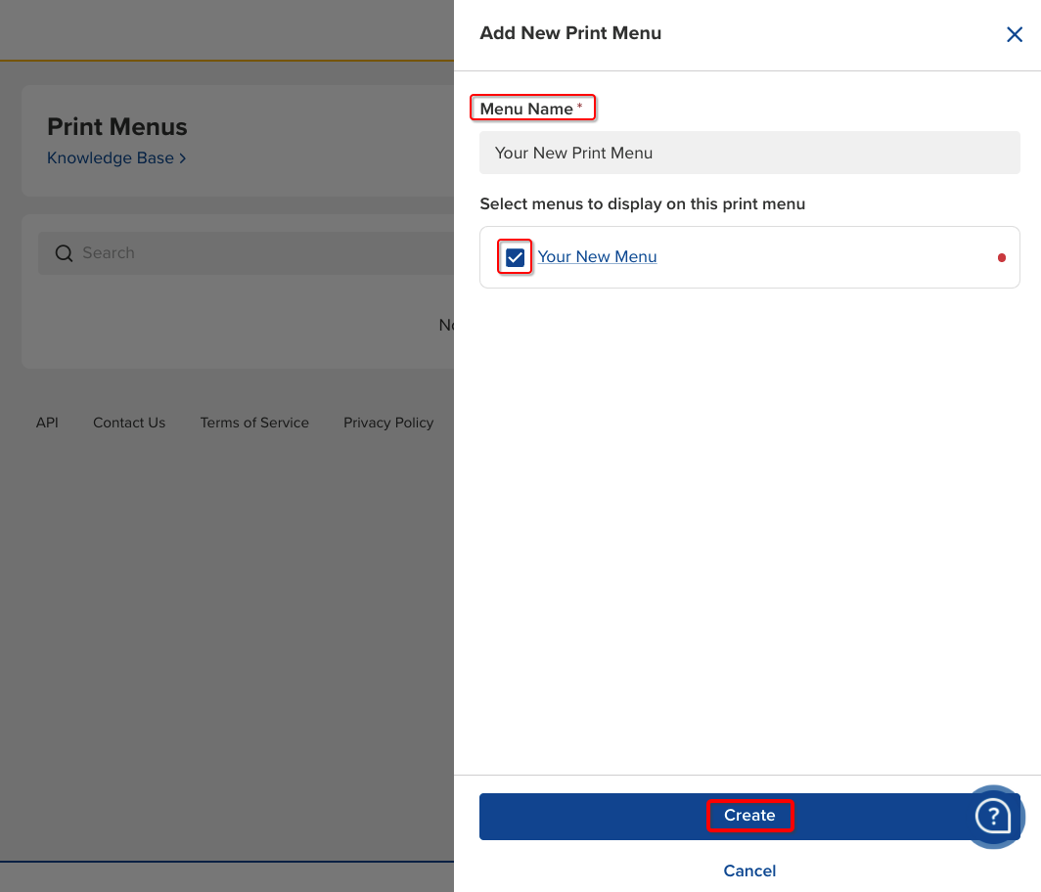
Task: Go to Contact Us page
Action: click(129, 423)
